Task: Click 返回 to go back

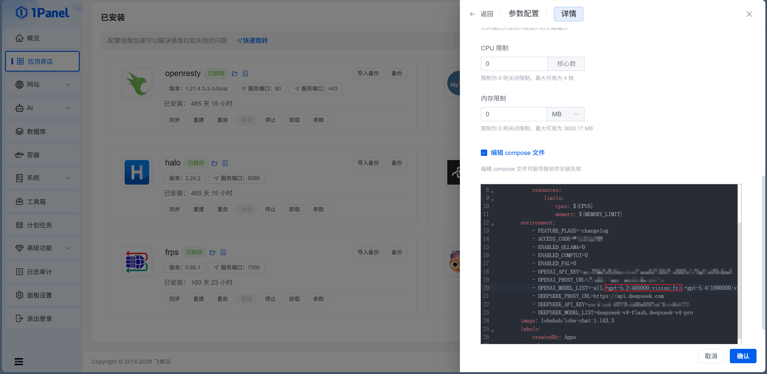Action: (x=487, y=14)
